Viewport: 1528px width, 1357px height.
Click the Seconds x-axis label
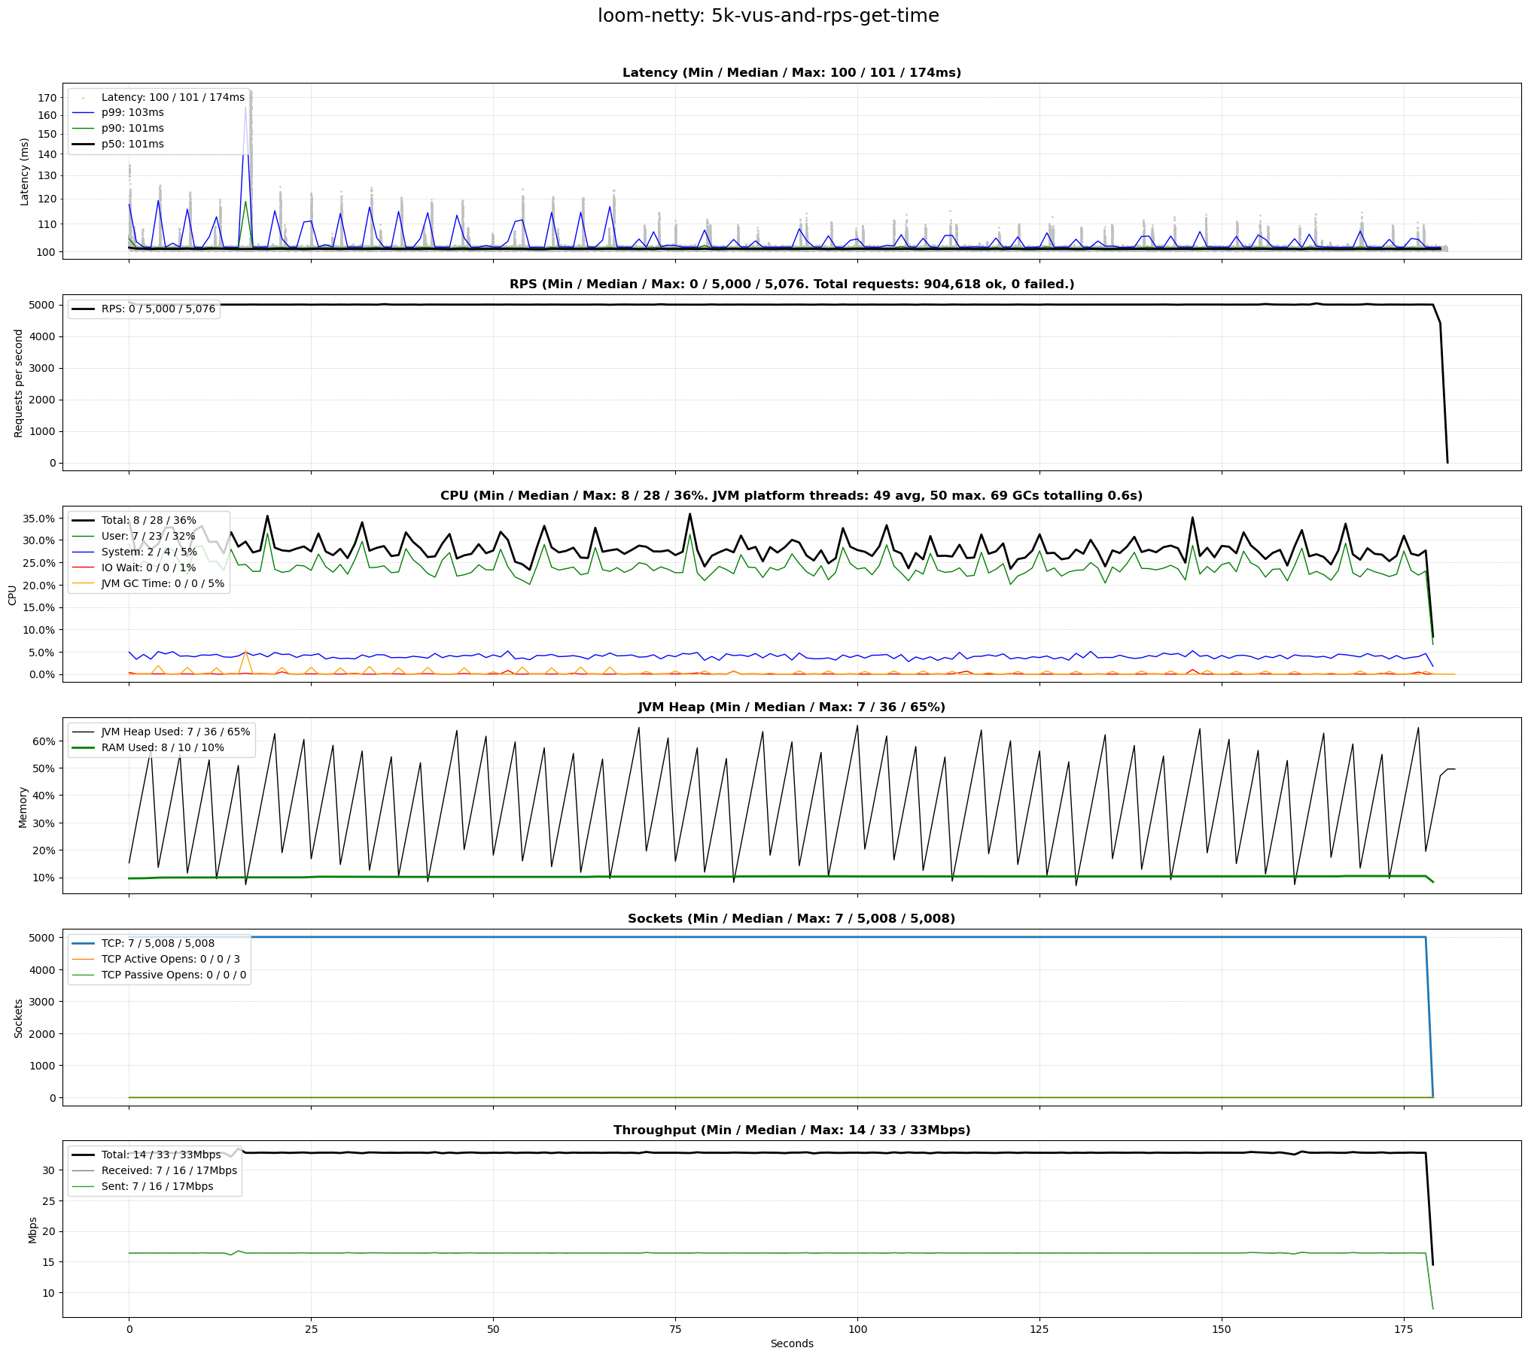(x=791, y=1344)
